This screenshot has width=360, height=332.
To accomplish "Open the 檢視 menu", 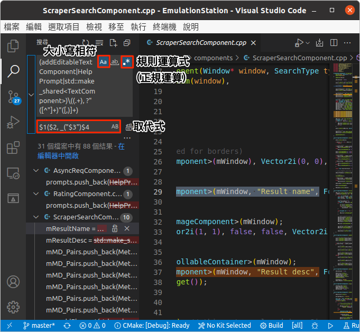I will pyautogui.click(x=94, y=27).
